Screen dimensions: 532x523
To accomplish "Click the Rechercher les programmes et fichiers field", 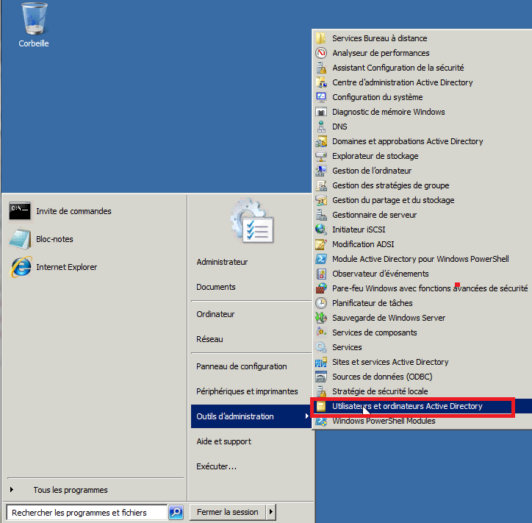I will 87,512.
